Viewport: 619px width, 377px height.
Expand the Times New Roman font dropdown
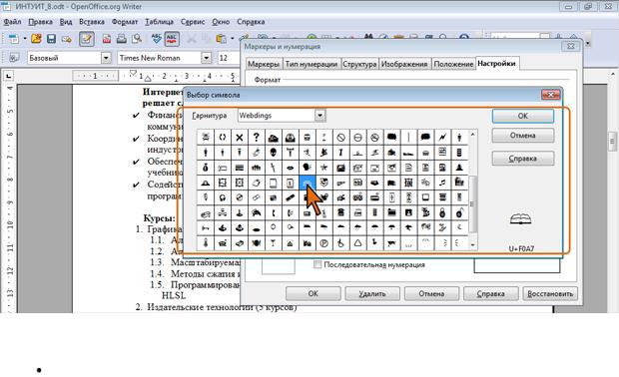click(206, 58)
